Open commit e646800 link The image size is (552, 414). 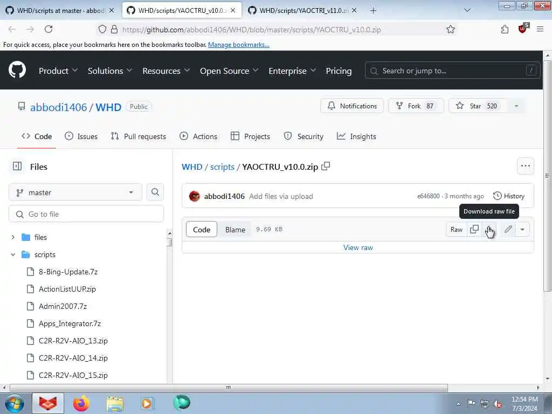coord(429,196)
